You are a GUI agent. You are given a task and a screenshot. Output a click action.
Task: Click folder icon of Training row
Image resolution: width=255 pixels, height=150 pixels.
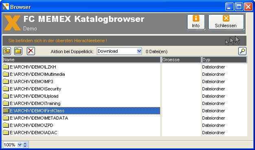coord(6,103)
